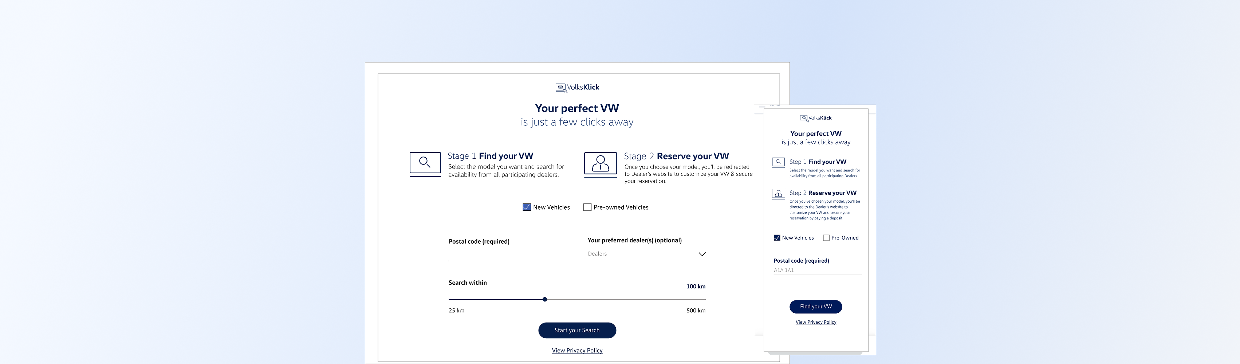Click the '500 km' maximum label
The width and height of the screenshot is (1240, 364).
pyautogui.click(x=696, y=311)
